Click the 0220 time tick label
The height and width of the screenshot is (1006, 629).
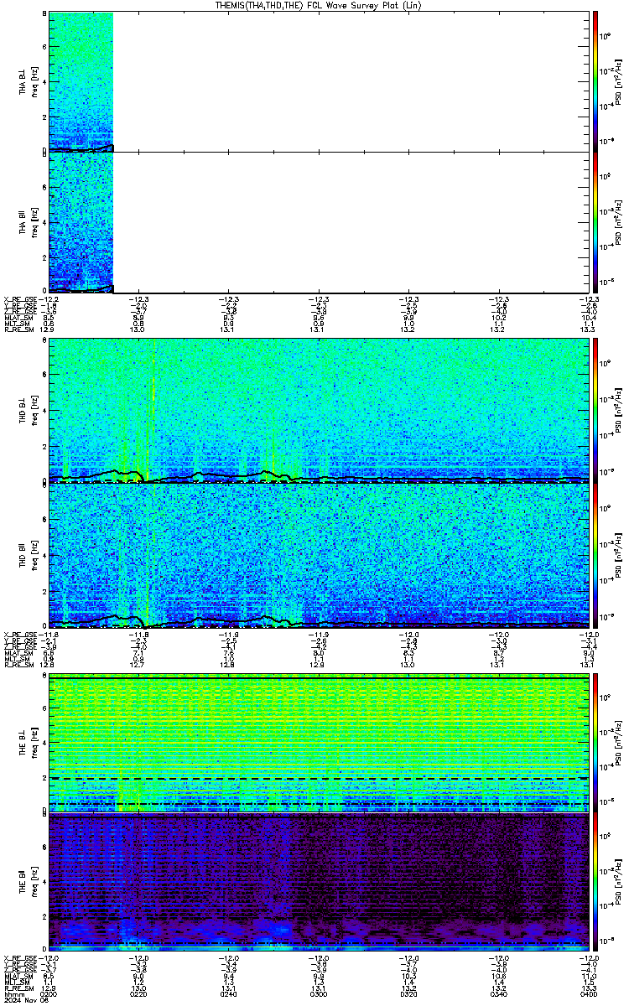pyautogui.click(x=138, y=993)
